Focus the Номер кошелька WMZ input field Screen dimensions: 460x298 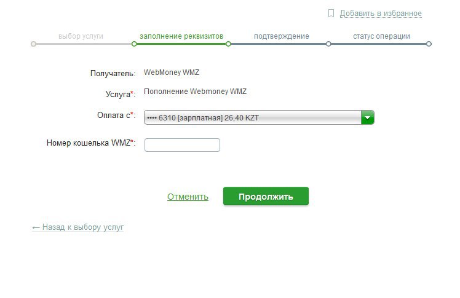click(182, 145)
